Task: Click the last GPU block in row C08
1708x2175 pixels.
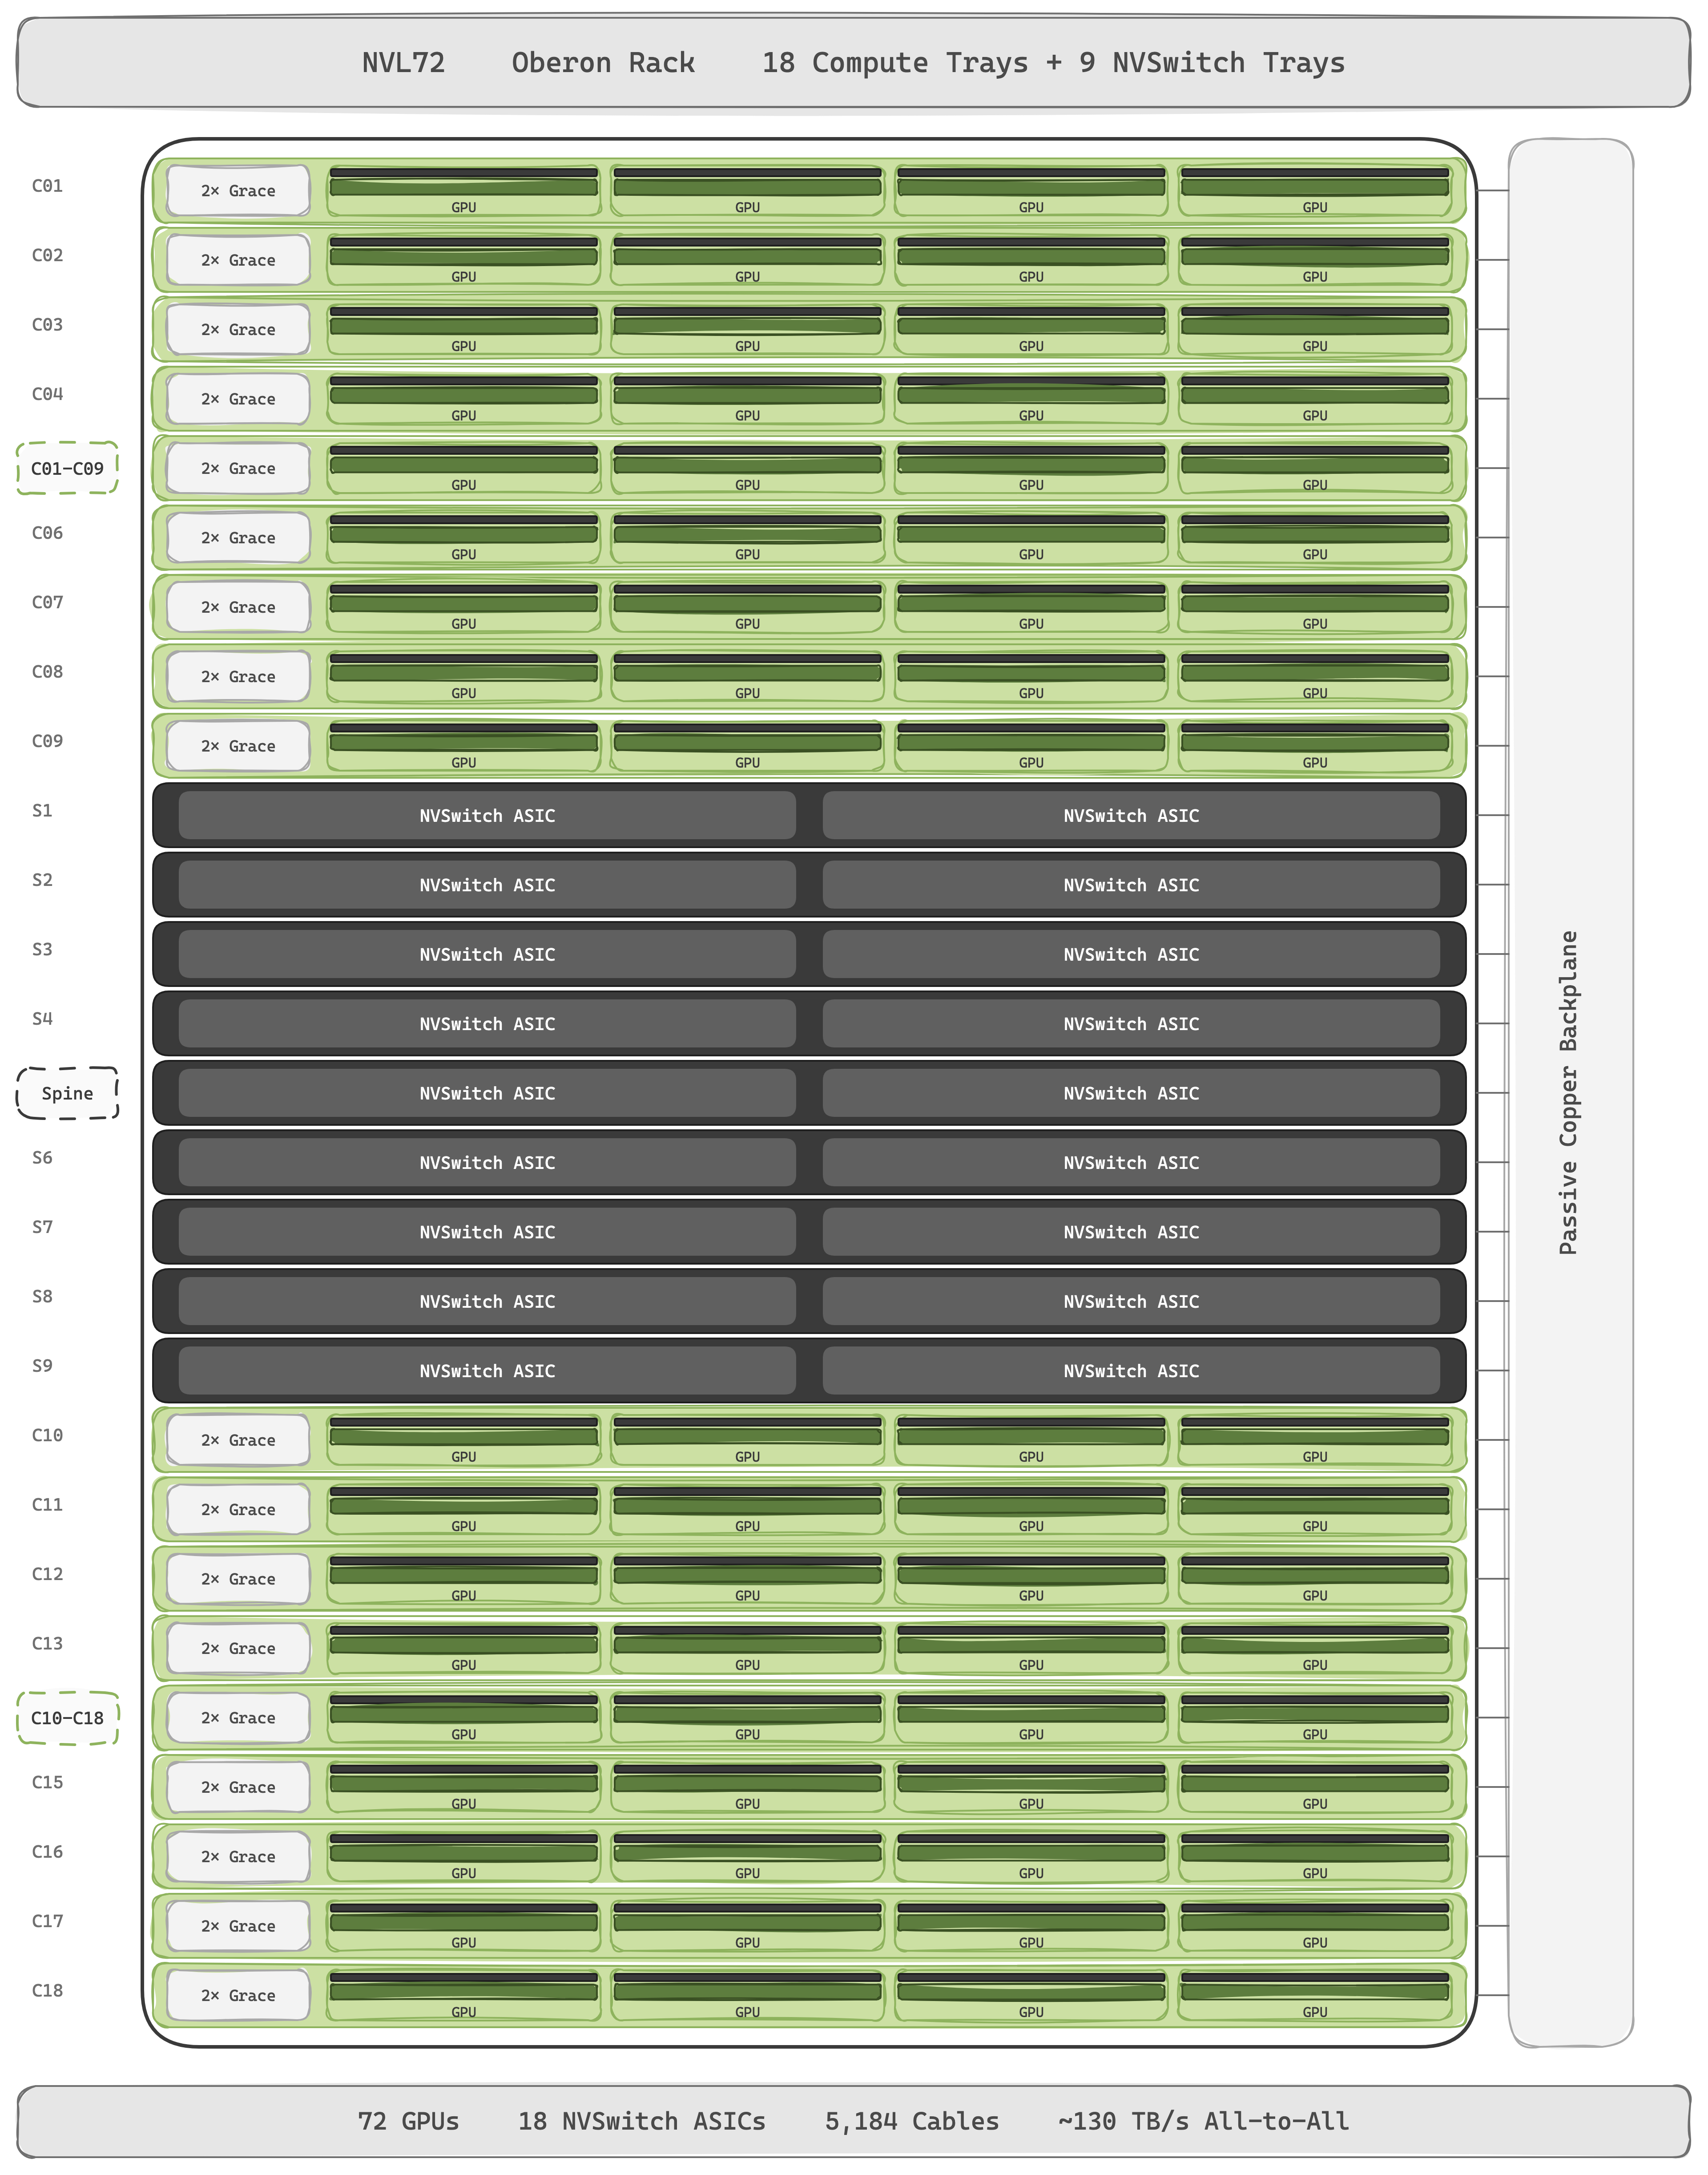Action: pyautogui.click(x=1315, y=676)
